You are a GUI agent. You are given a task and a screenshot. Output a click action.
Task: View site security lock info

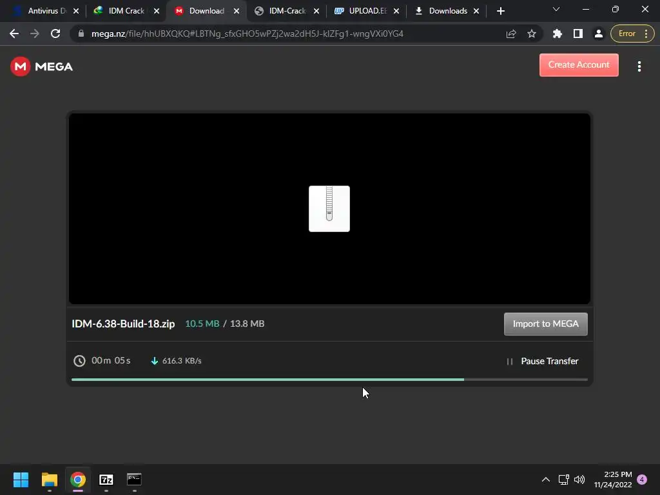pyautogui.click(x=81, y=34)
